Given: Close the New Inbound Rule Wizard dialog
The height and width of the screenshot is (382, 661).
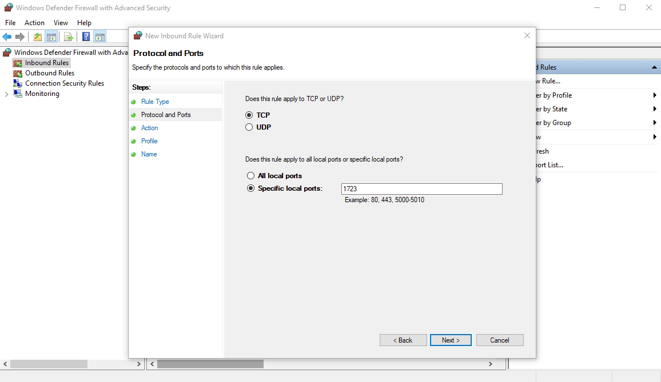Looking at the screenshot, I should [x=527, y=36].
